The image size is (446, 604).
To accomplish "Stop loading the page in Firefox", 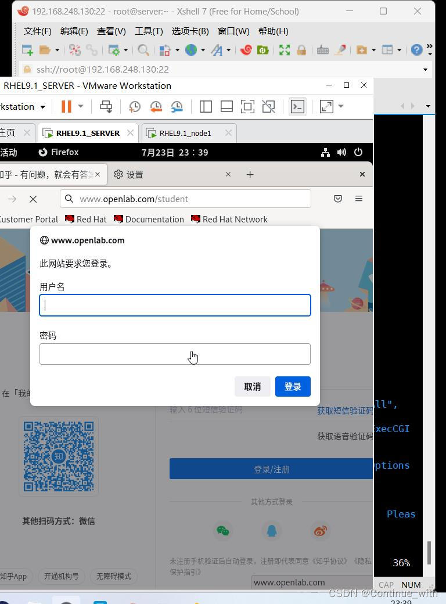I will click(33, 199).
